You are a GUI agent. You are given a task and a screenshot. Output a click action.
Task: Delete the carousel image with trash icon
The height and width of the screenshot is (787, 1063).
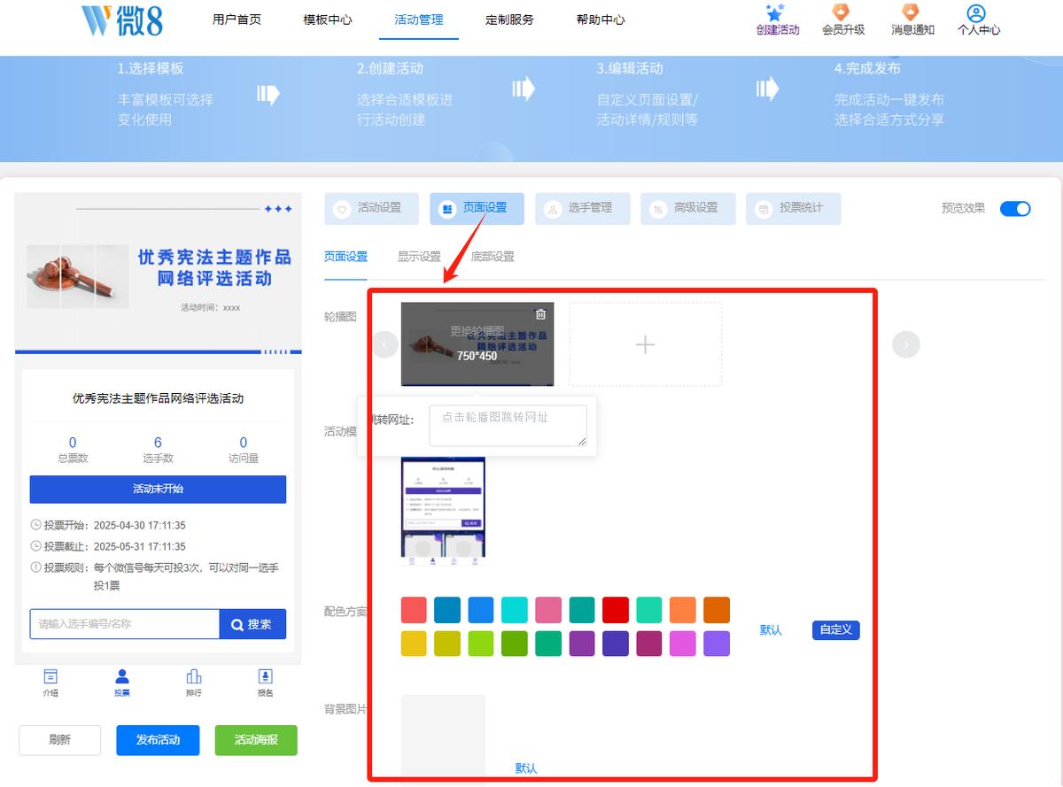point(541,314)
